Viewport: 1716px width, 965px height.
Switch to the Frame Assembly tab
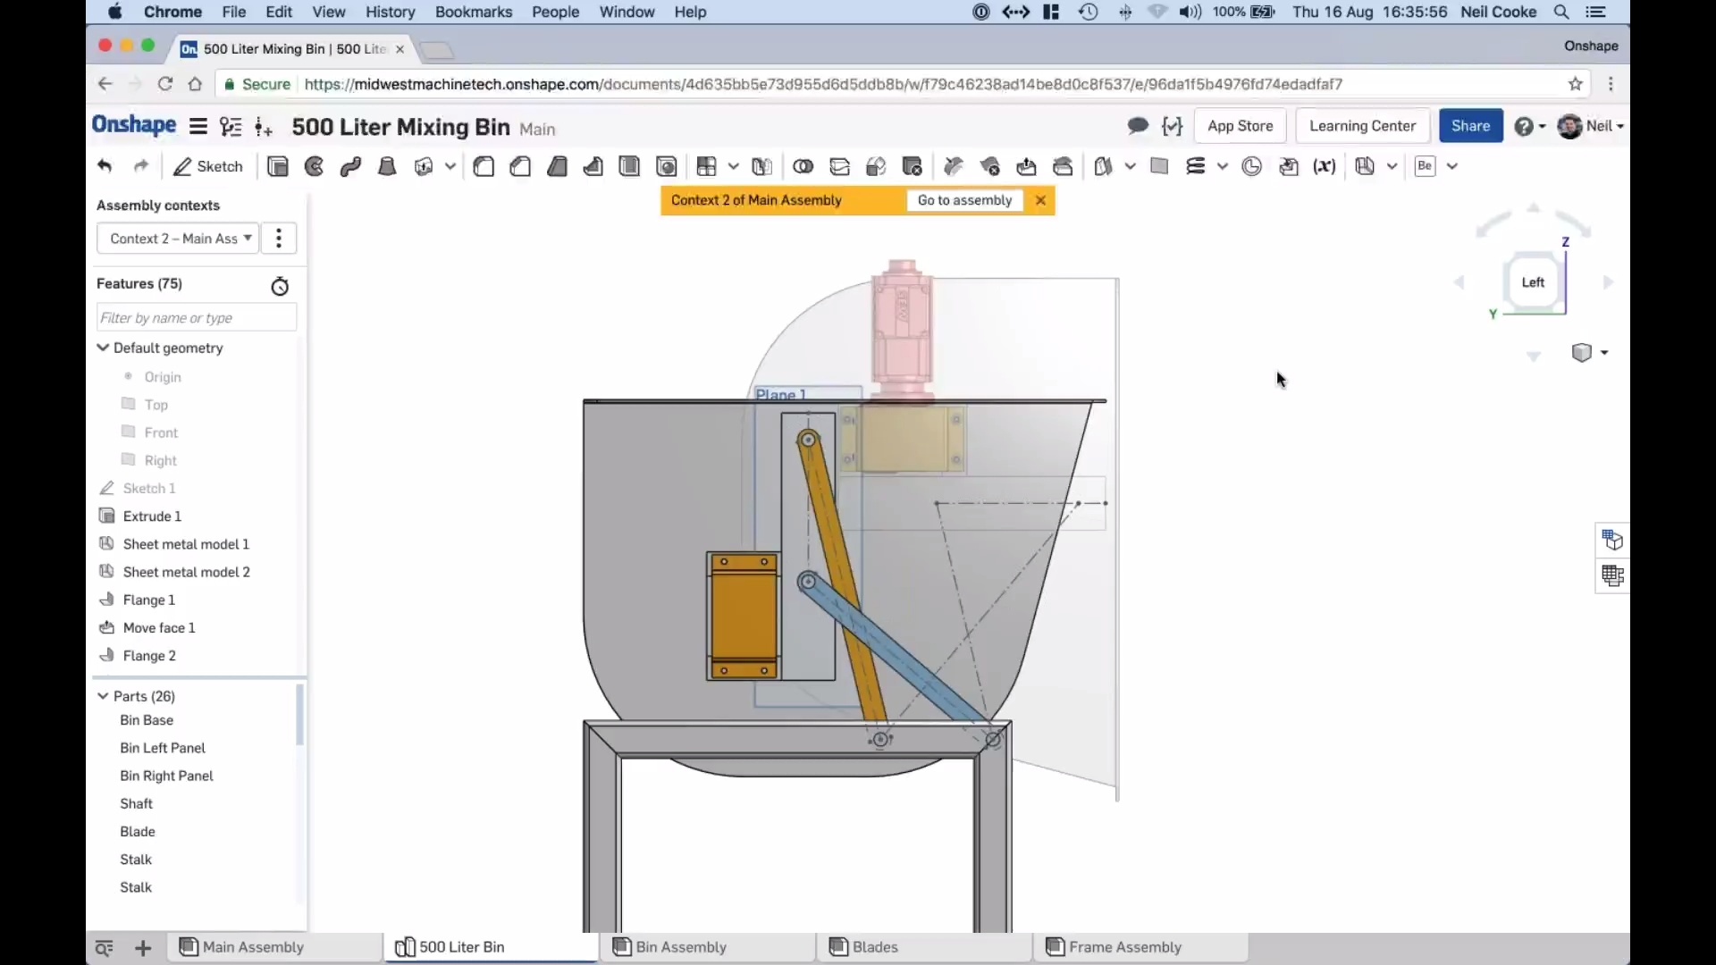pyautogui.click(x=1123, y=947)
